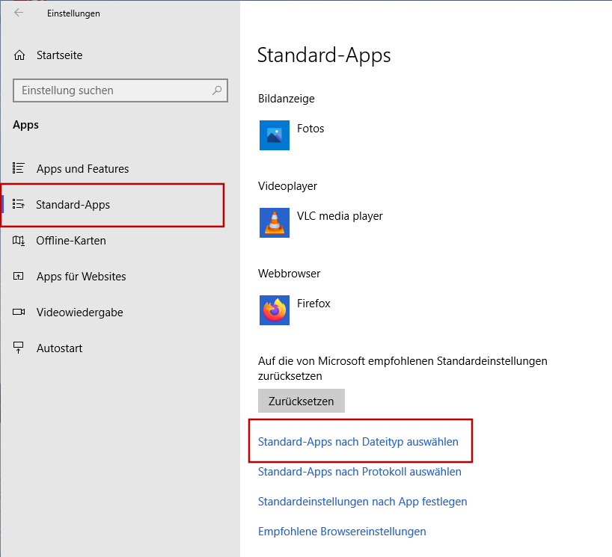Click the Startseite home icon

pyautogui.click(x=19, y=55)
